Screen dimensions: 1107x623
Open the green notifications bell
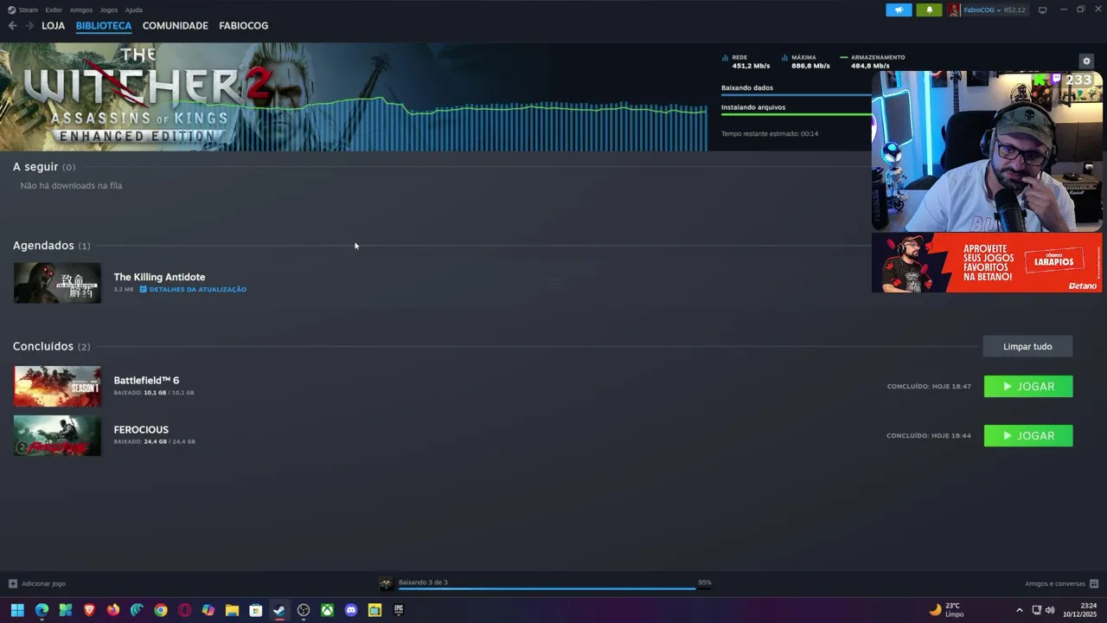(929, 10)
